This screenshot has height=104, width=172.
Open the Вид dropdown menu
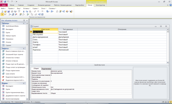(19, 9)
